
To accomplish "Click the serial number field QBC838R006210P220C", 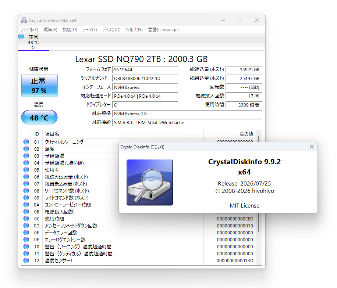I will (145, 78).
